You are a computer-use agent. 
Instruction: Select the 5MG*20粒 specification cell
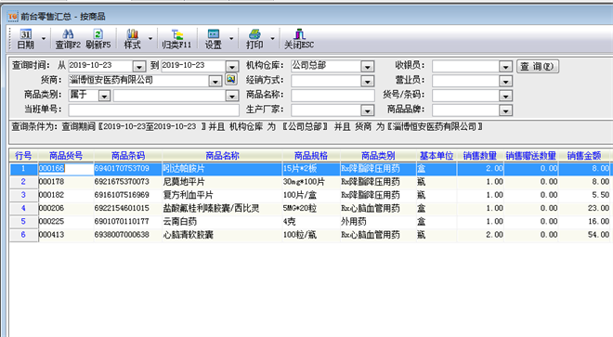311,208
